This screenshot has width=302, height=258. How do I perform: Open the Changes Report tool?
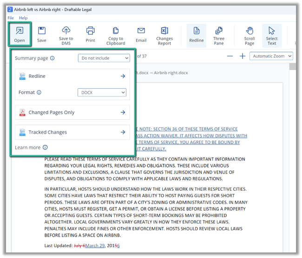pos(164,36)
